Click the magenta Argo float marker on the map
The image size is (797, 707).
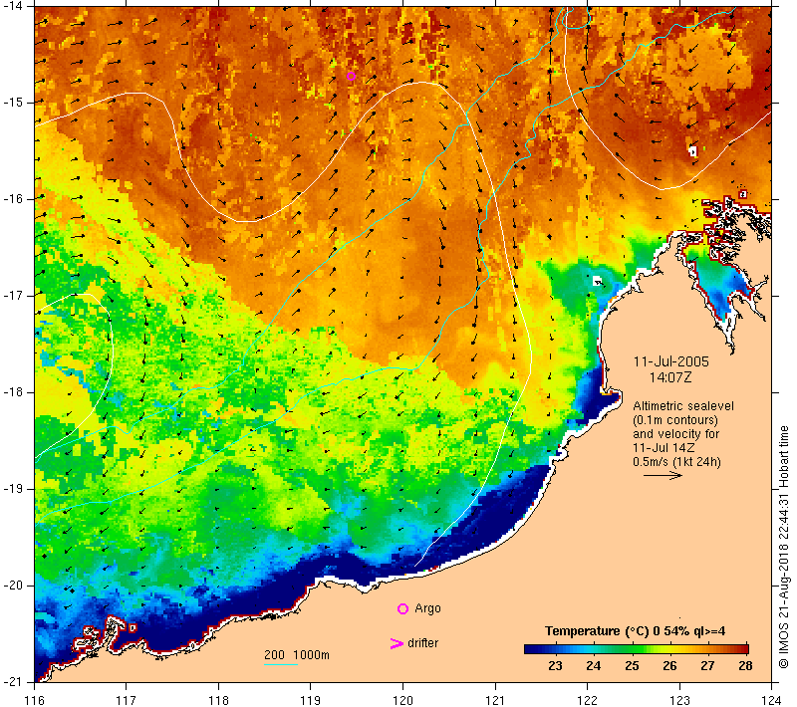351,77
